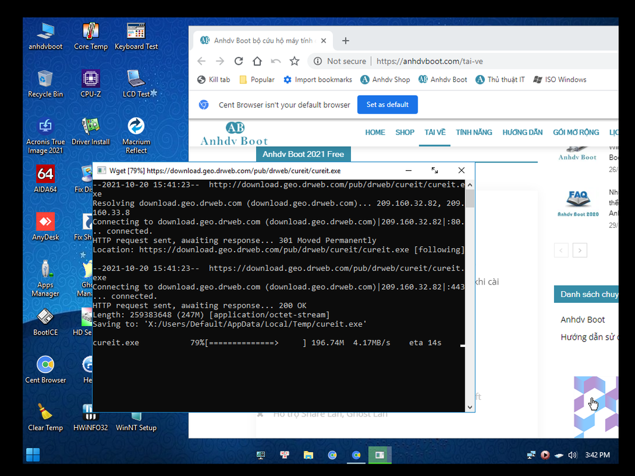The width and height of the screenshot is (635, 476).
Task: Launch HWiNFO32 from the desktop
Action: tap(91, 418)
